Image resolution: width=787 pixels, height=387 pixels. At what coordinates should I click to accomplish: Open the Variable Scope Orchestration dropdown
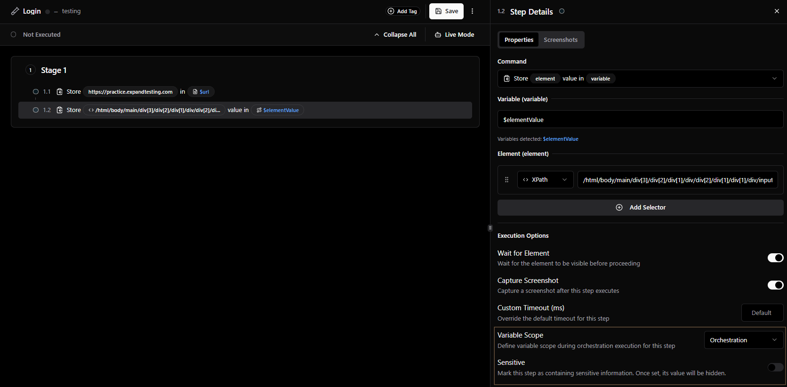(743, 340)
